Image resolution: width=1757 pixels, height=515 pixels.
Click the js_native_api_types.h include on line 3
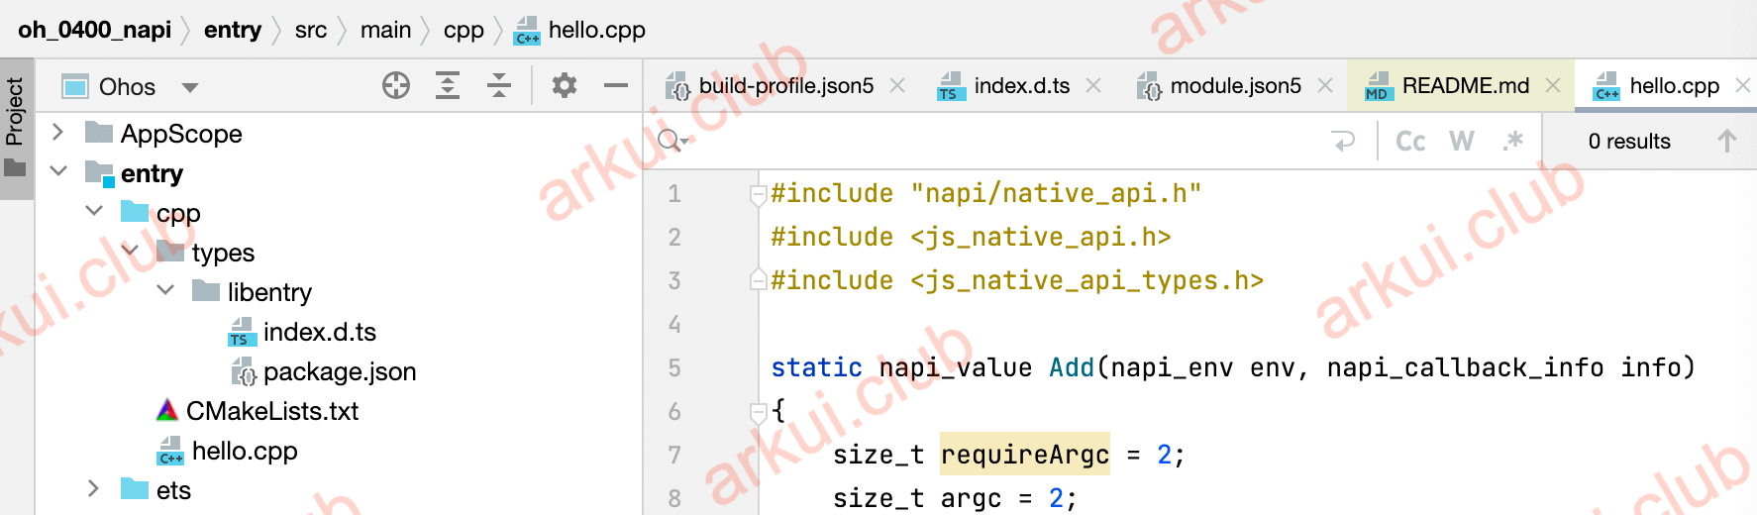coord(1087,280)
